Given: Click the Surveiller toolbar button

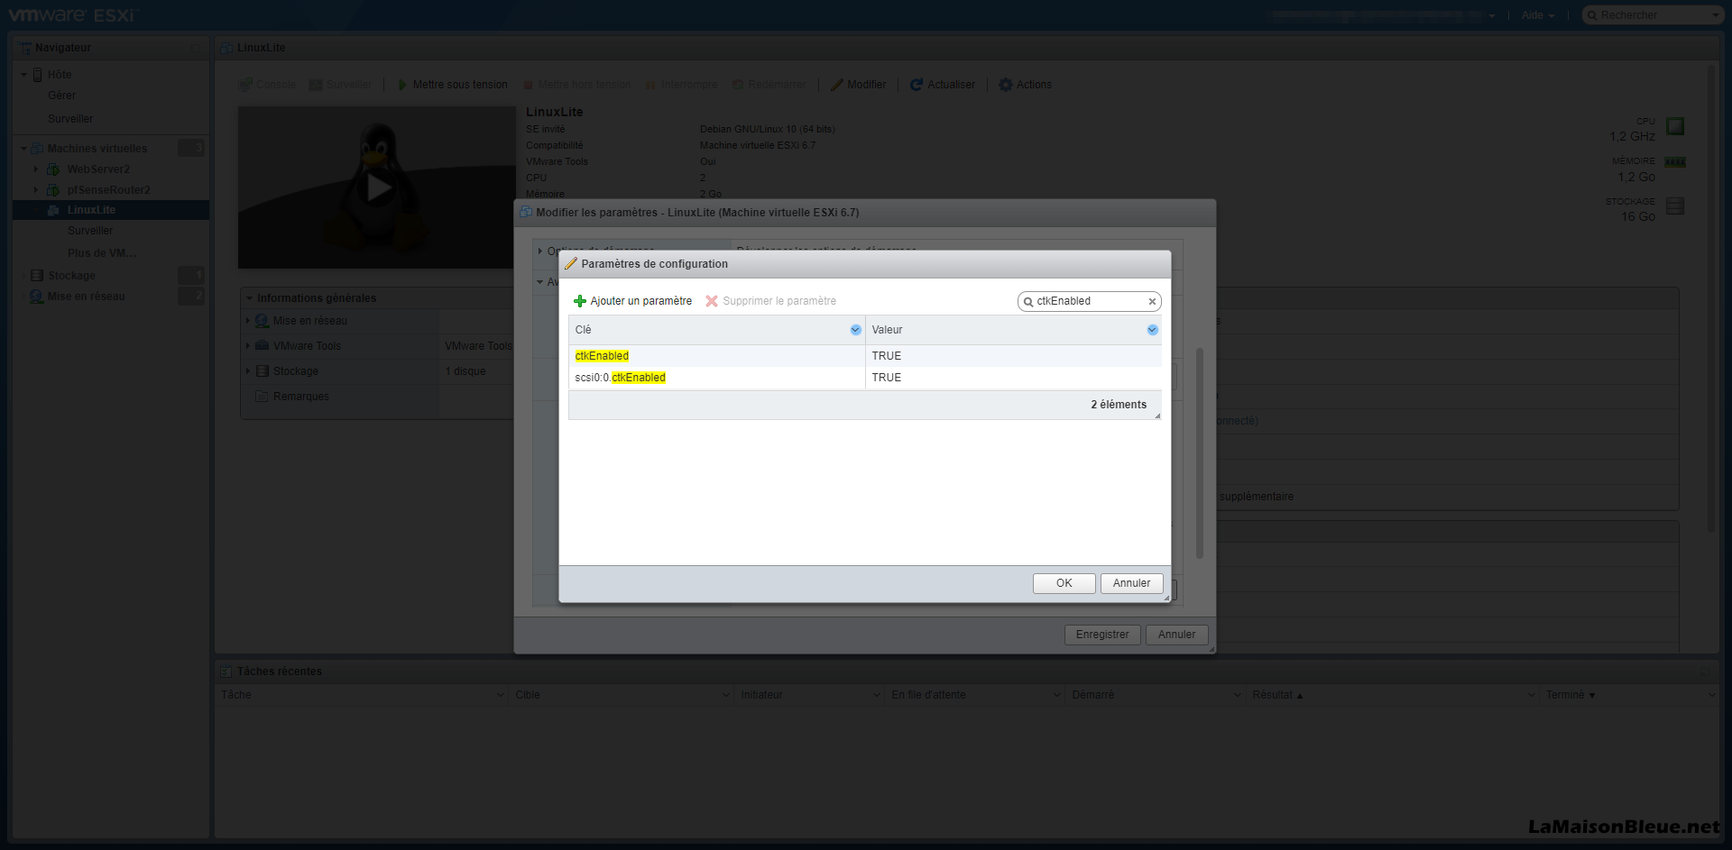Looking at the screenshot, I should 340,85.
